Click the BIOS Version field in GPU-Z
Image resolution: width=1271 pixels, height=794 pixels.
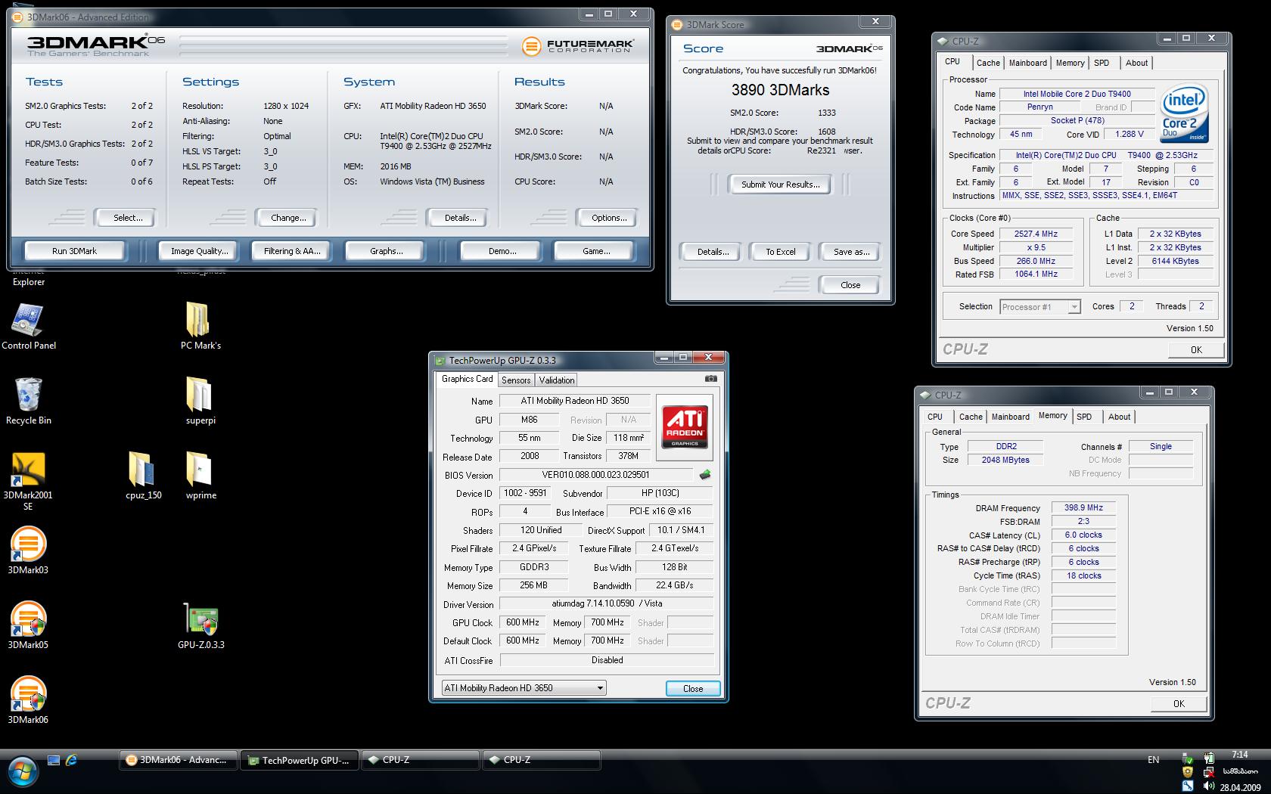595,475
